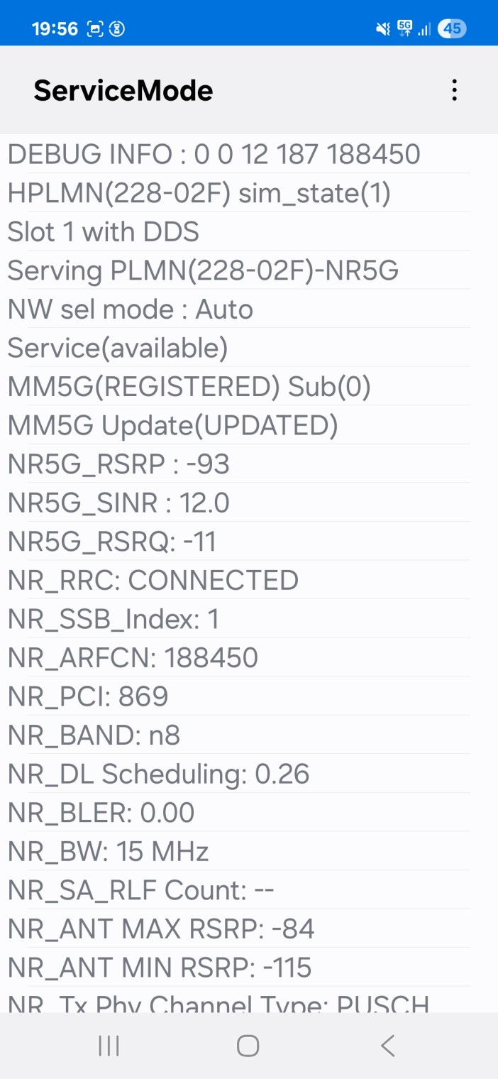Open the three-dot overflow menu
Screen dimensions: 498x1079
point(454,90)
